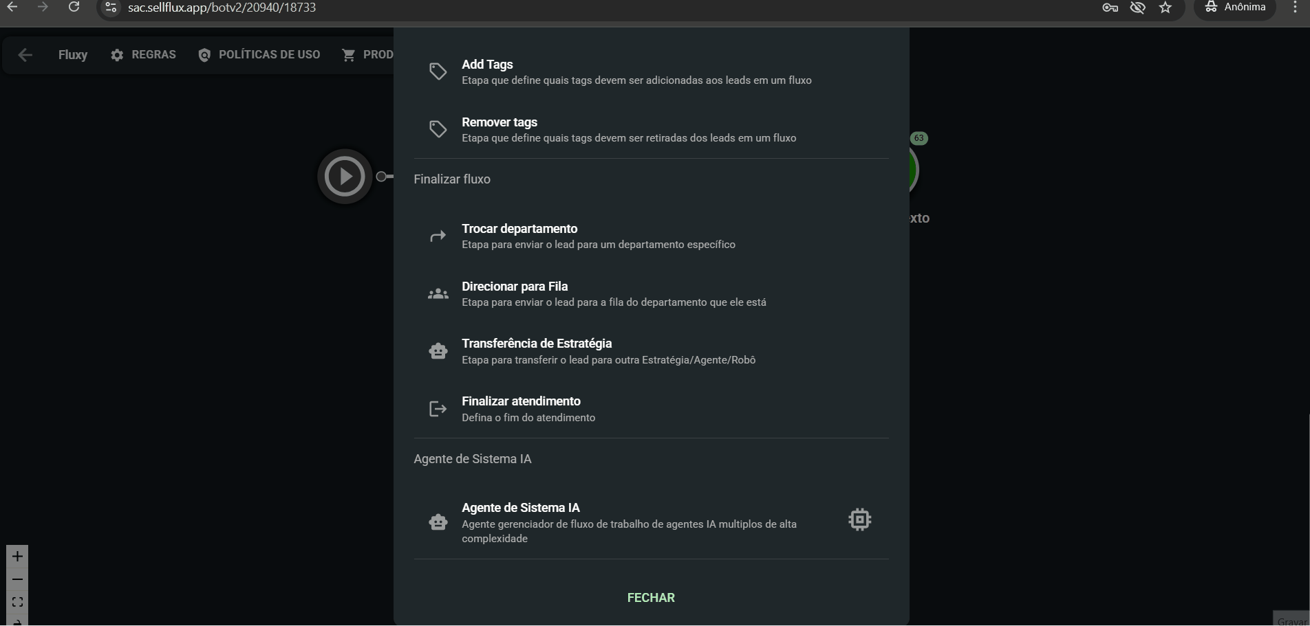Click the chip icon beside Agente de Sistema IA
This screenshot has width=1310, height=626.
pyautogui.click(x=859, y=519)
